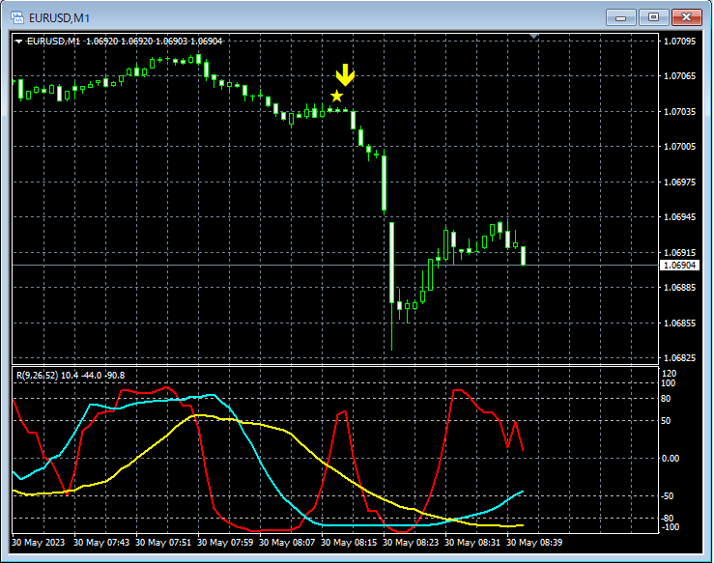Click the 1.06945 price scale label
The height and width of the screenshot is (563, 714).
679,217
